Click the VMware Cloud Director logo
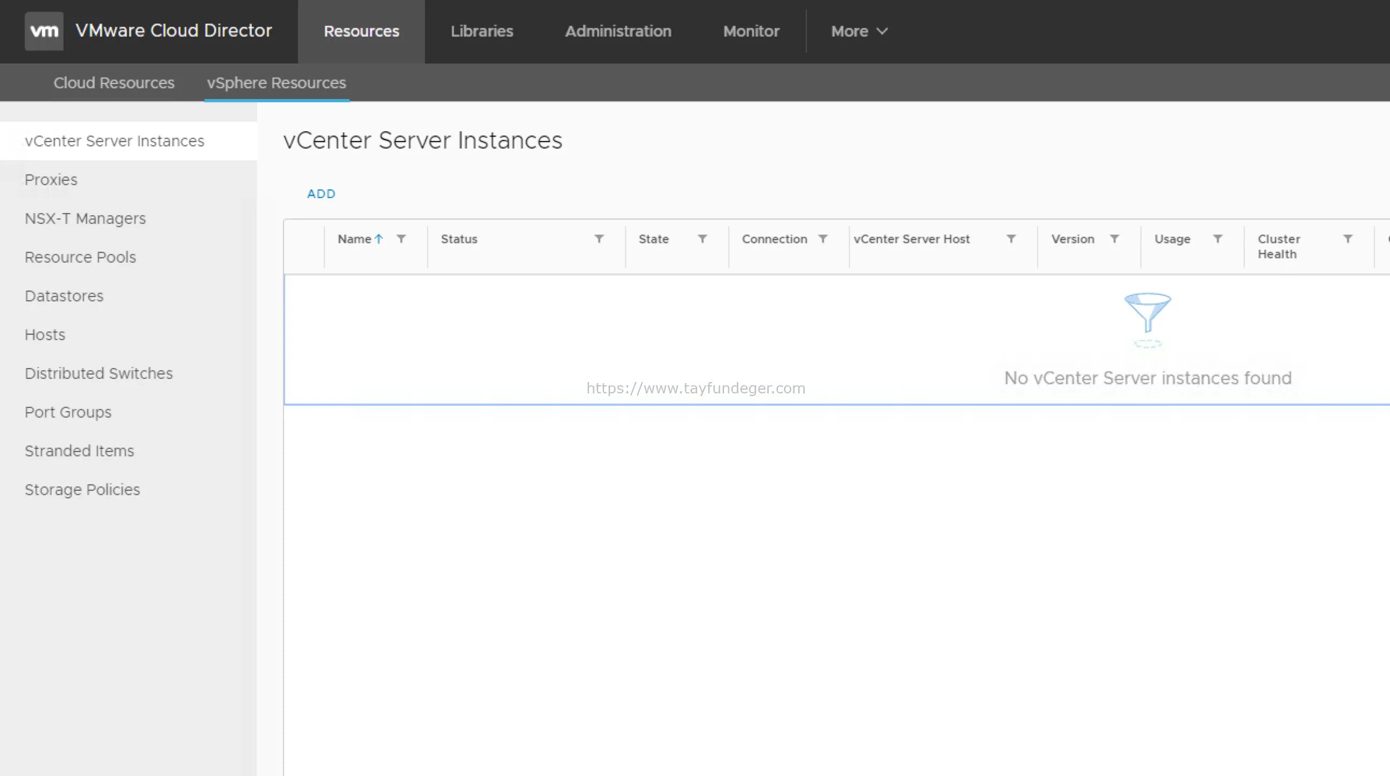The height and width of the screenshot is (776, 1390). click(x=44, y=30)
